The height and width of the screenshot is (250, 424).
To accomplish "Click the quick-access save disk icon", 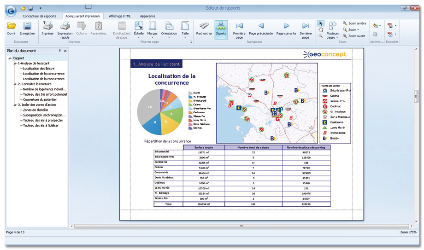I will [x=30, y=8].
